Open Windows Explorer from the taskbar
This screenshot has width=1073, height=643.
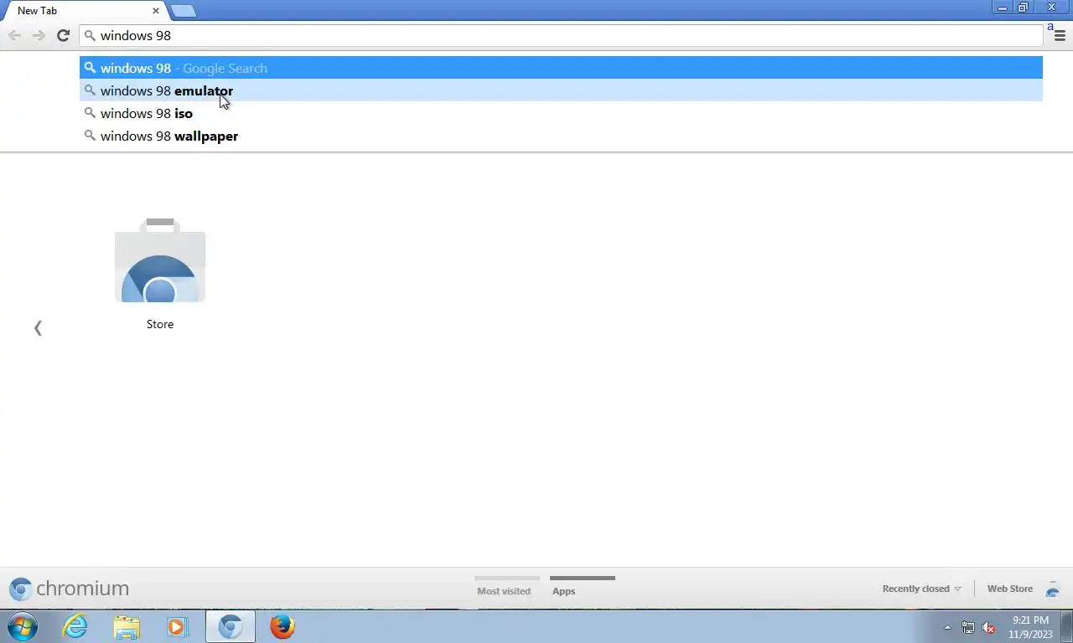127,626
